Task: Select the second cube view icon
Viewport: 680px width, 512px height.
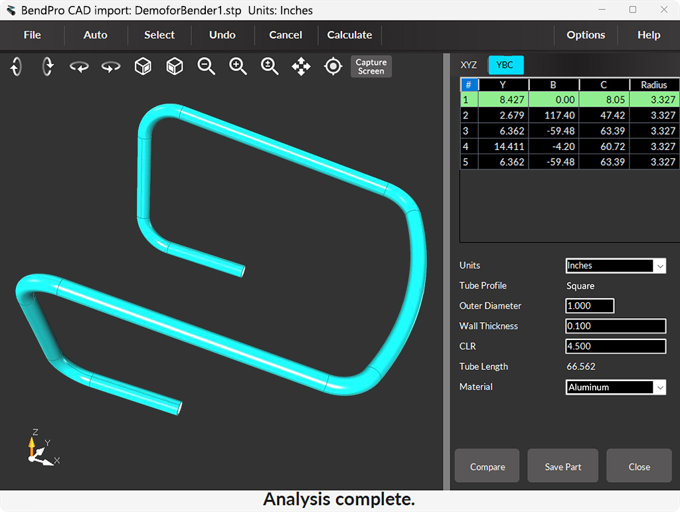Action: coord(175,66)
